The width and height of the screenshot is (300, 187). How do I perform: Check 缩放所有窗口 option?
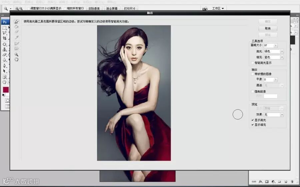[65, 9]
